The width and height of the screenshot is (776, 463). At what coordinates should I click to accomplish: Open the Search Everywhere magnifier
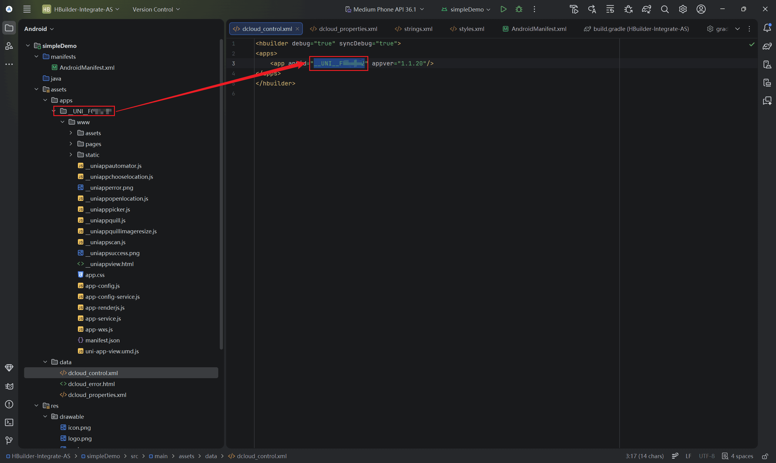point(665,9)
